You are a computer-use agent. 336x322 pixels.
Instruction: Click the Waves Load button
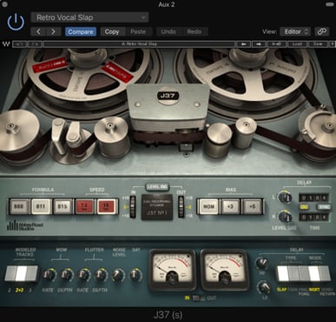click(297, 44)
